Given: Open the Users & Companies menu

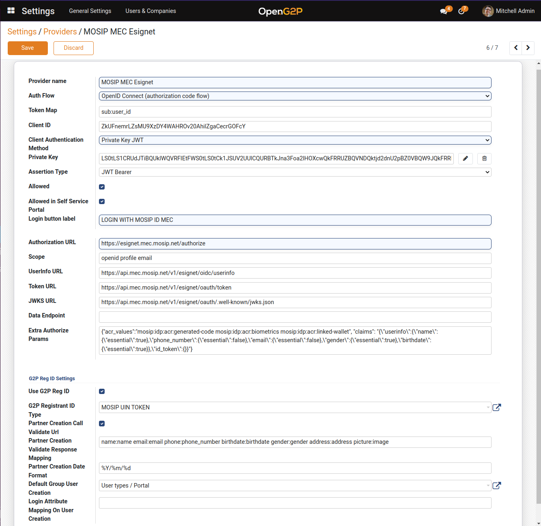Looking at the screenshot, I should point(150,11).
